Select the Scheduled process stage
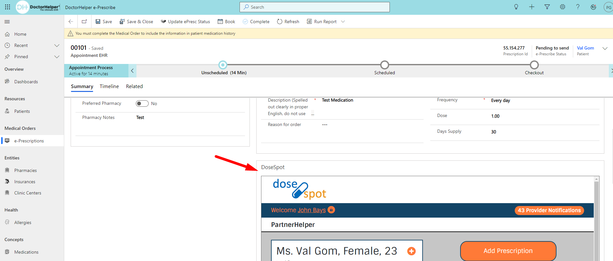613x261 pixels. tap(384, 65)
